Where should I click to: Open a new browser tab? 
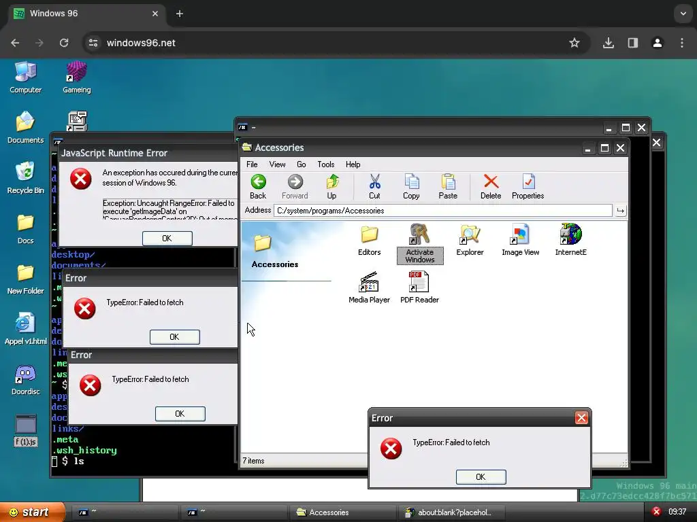[179, 14]
